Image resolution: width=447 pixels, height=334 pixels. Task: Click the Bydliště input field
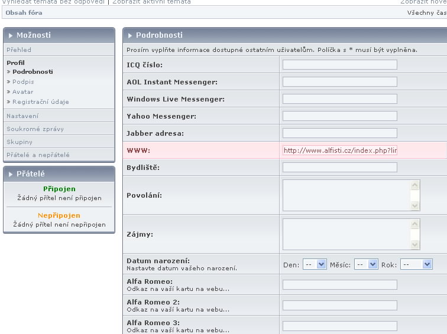[339, 168]
